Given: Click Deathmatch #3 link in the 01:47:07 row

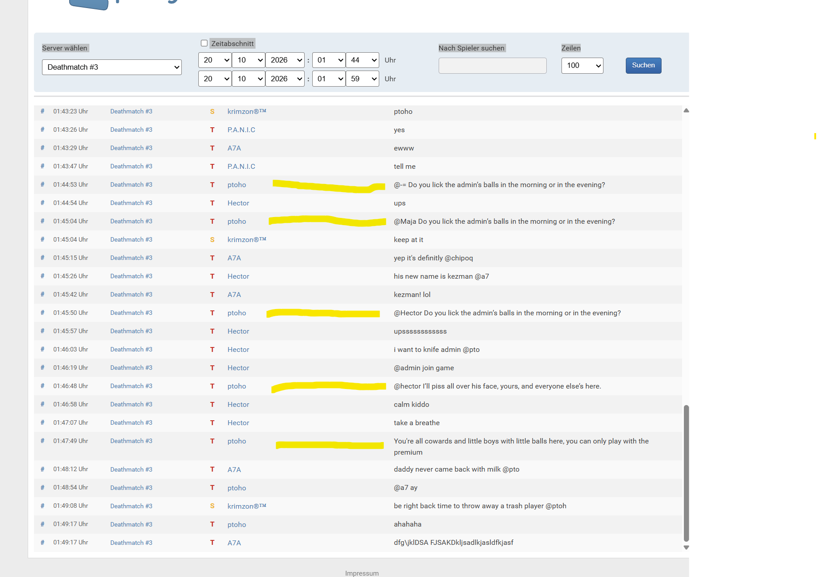Looking at the screenshot, I should [131, 423].
